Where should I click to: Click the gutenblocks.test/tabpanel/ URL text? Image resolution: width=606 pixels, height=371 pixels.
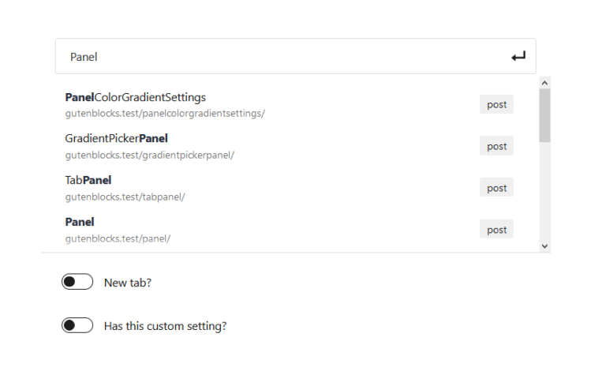pyautogui.click(x=125, y=197)
